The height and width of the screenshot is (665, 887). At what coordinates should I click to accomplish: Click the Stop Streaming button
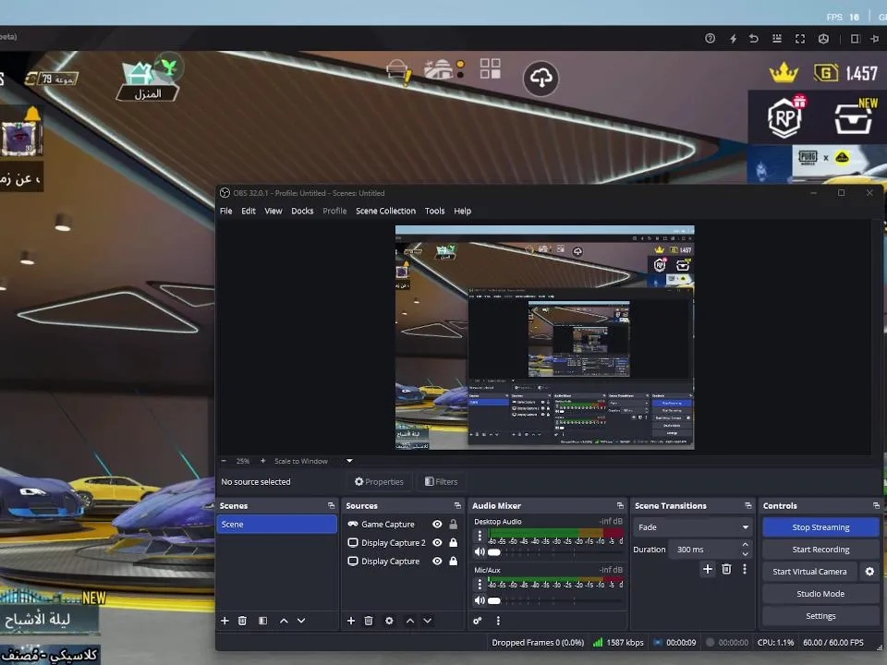820,527
